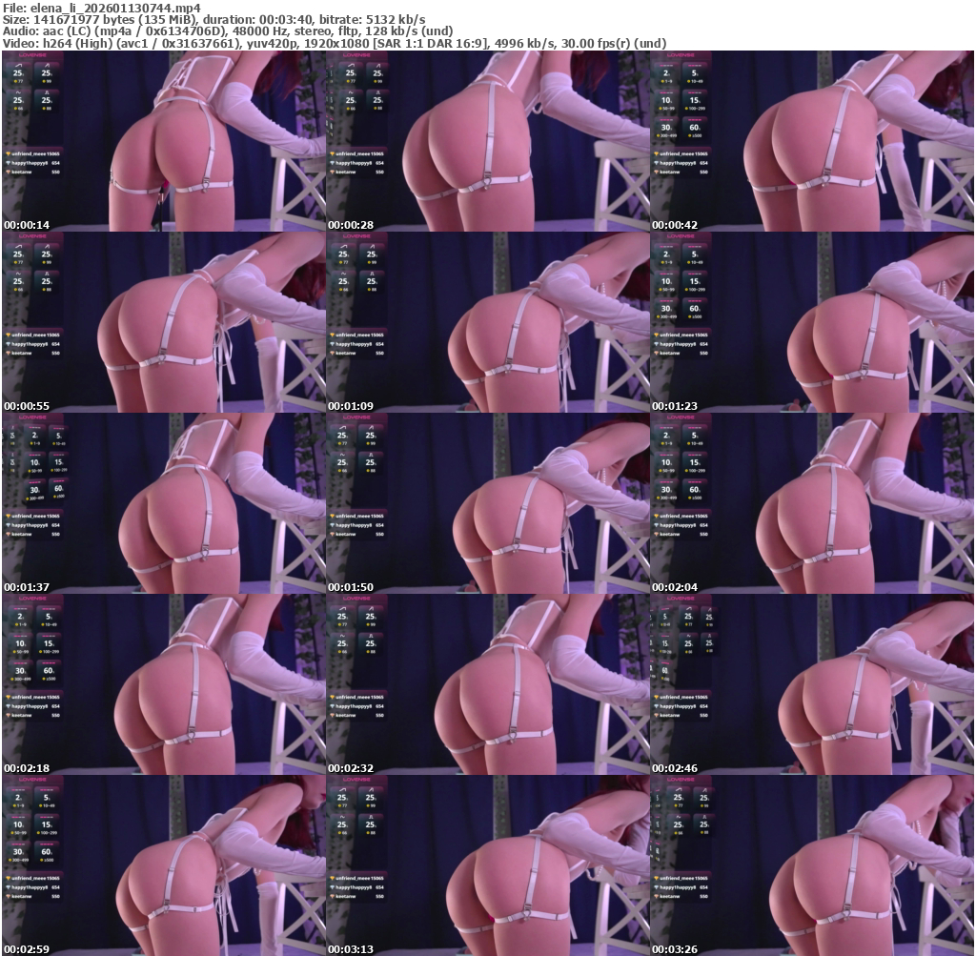View the frame labeled 00:03:13
Image resolution: width=976 pixels, height=956 pixels.
[488, 865]
